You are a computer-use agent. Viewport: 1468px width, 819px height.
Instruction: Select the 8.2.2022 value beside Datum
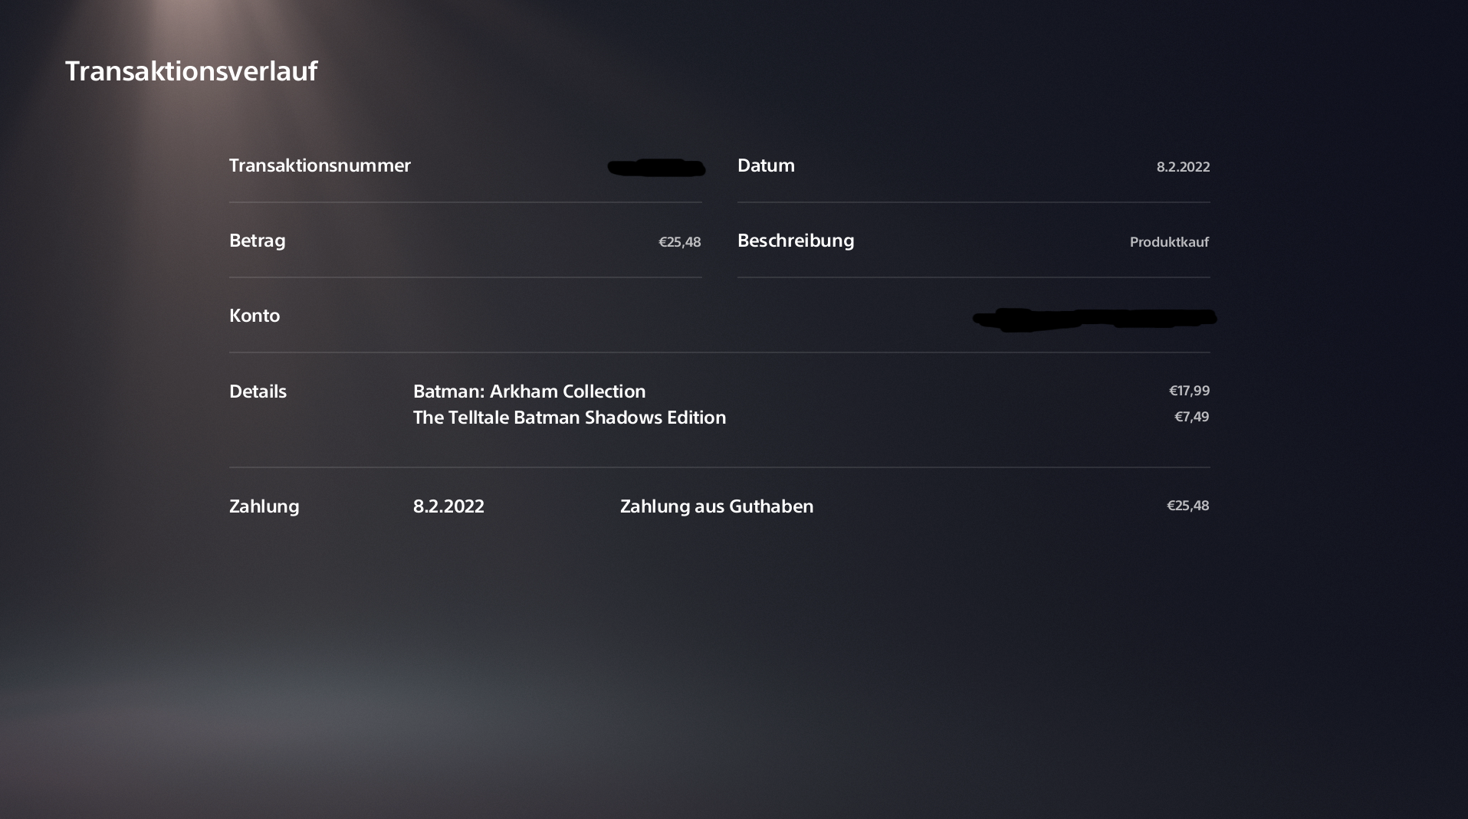pyautogui.click(x=1183, y=167)
